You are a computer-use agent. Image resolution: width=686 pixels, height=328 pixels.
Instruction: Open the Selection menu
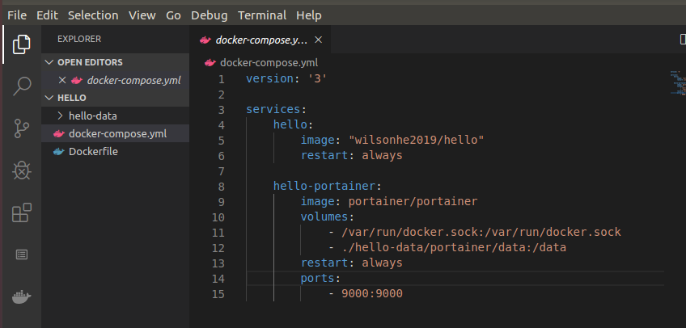(93, 15)
